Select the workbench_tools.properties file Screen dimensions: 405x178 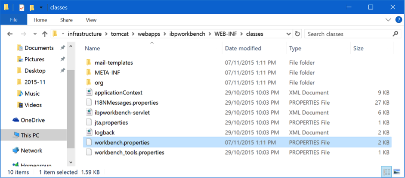click(x=130, y=153)
